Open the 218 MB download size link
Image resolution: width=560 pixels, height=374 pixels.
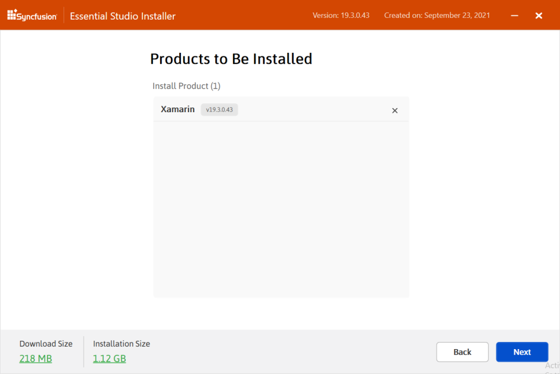36,359
